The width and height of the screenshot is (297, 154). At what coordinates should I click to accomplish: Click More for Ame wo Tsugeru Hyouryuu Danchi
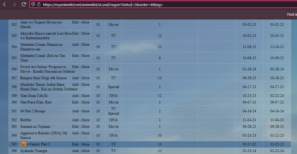tap(85, 22)
